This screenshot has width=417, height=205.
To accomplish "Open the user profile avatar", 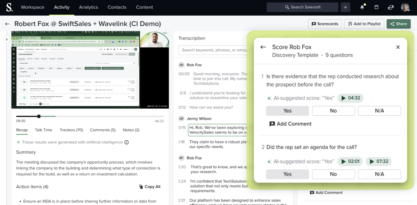I will [405, 7].
